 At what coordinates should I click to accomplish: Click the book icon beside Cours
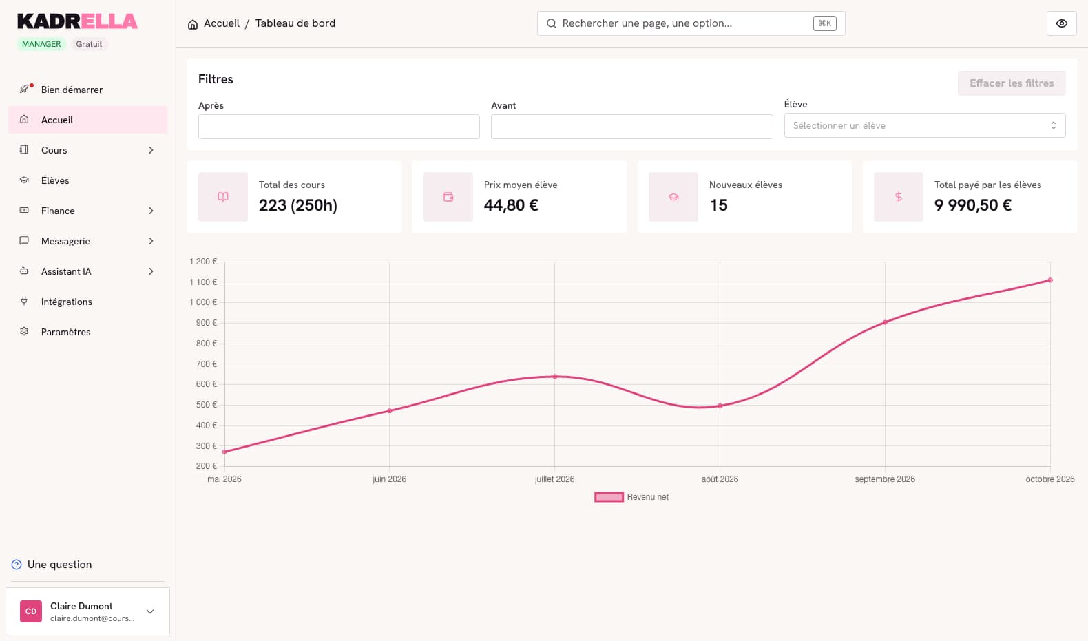24,149
